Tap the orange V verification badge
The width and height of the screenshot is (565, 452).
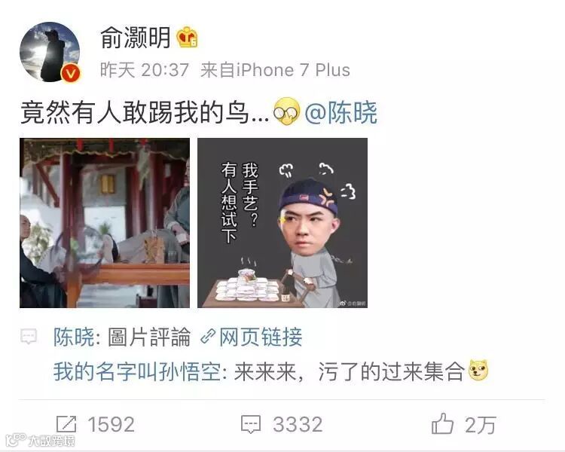click(x=71, y=74)
